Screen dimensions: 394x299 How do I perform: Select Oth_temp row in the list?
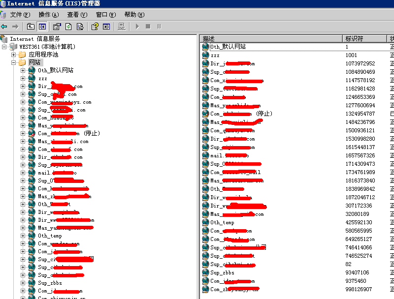222,222
